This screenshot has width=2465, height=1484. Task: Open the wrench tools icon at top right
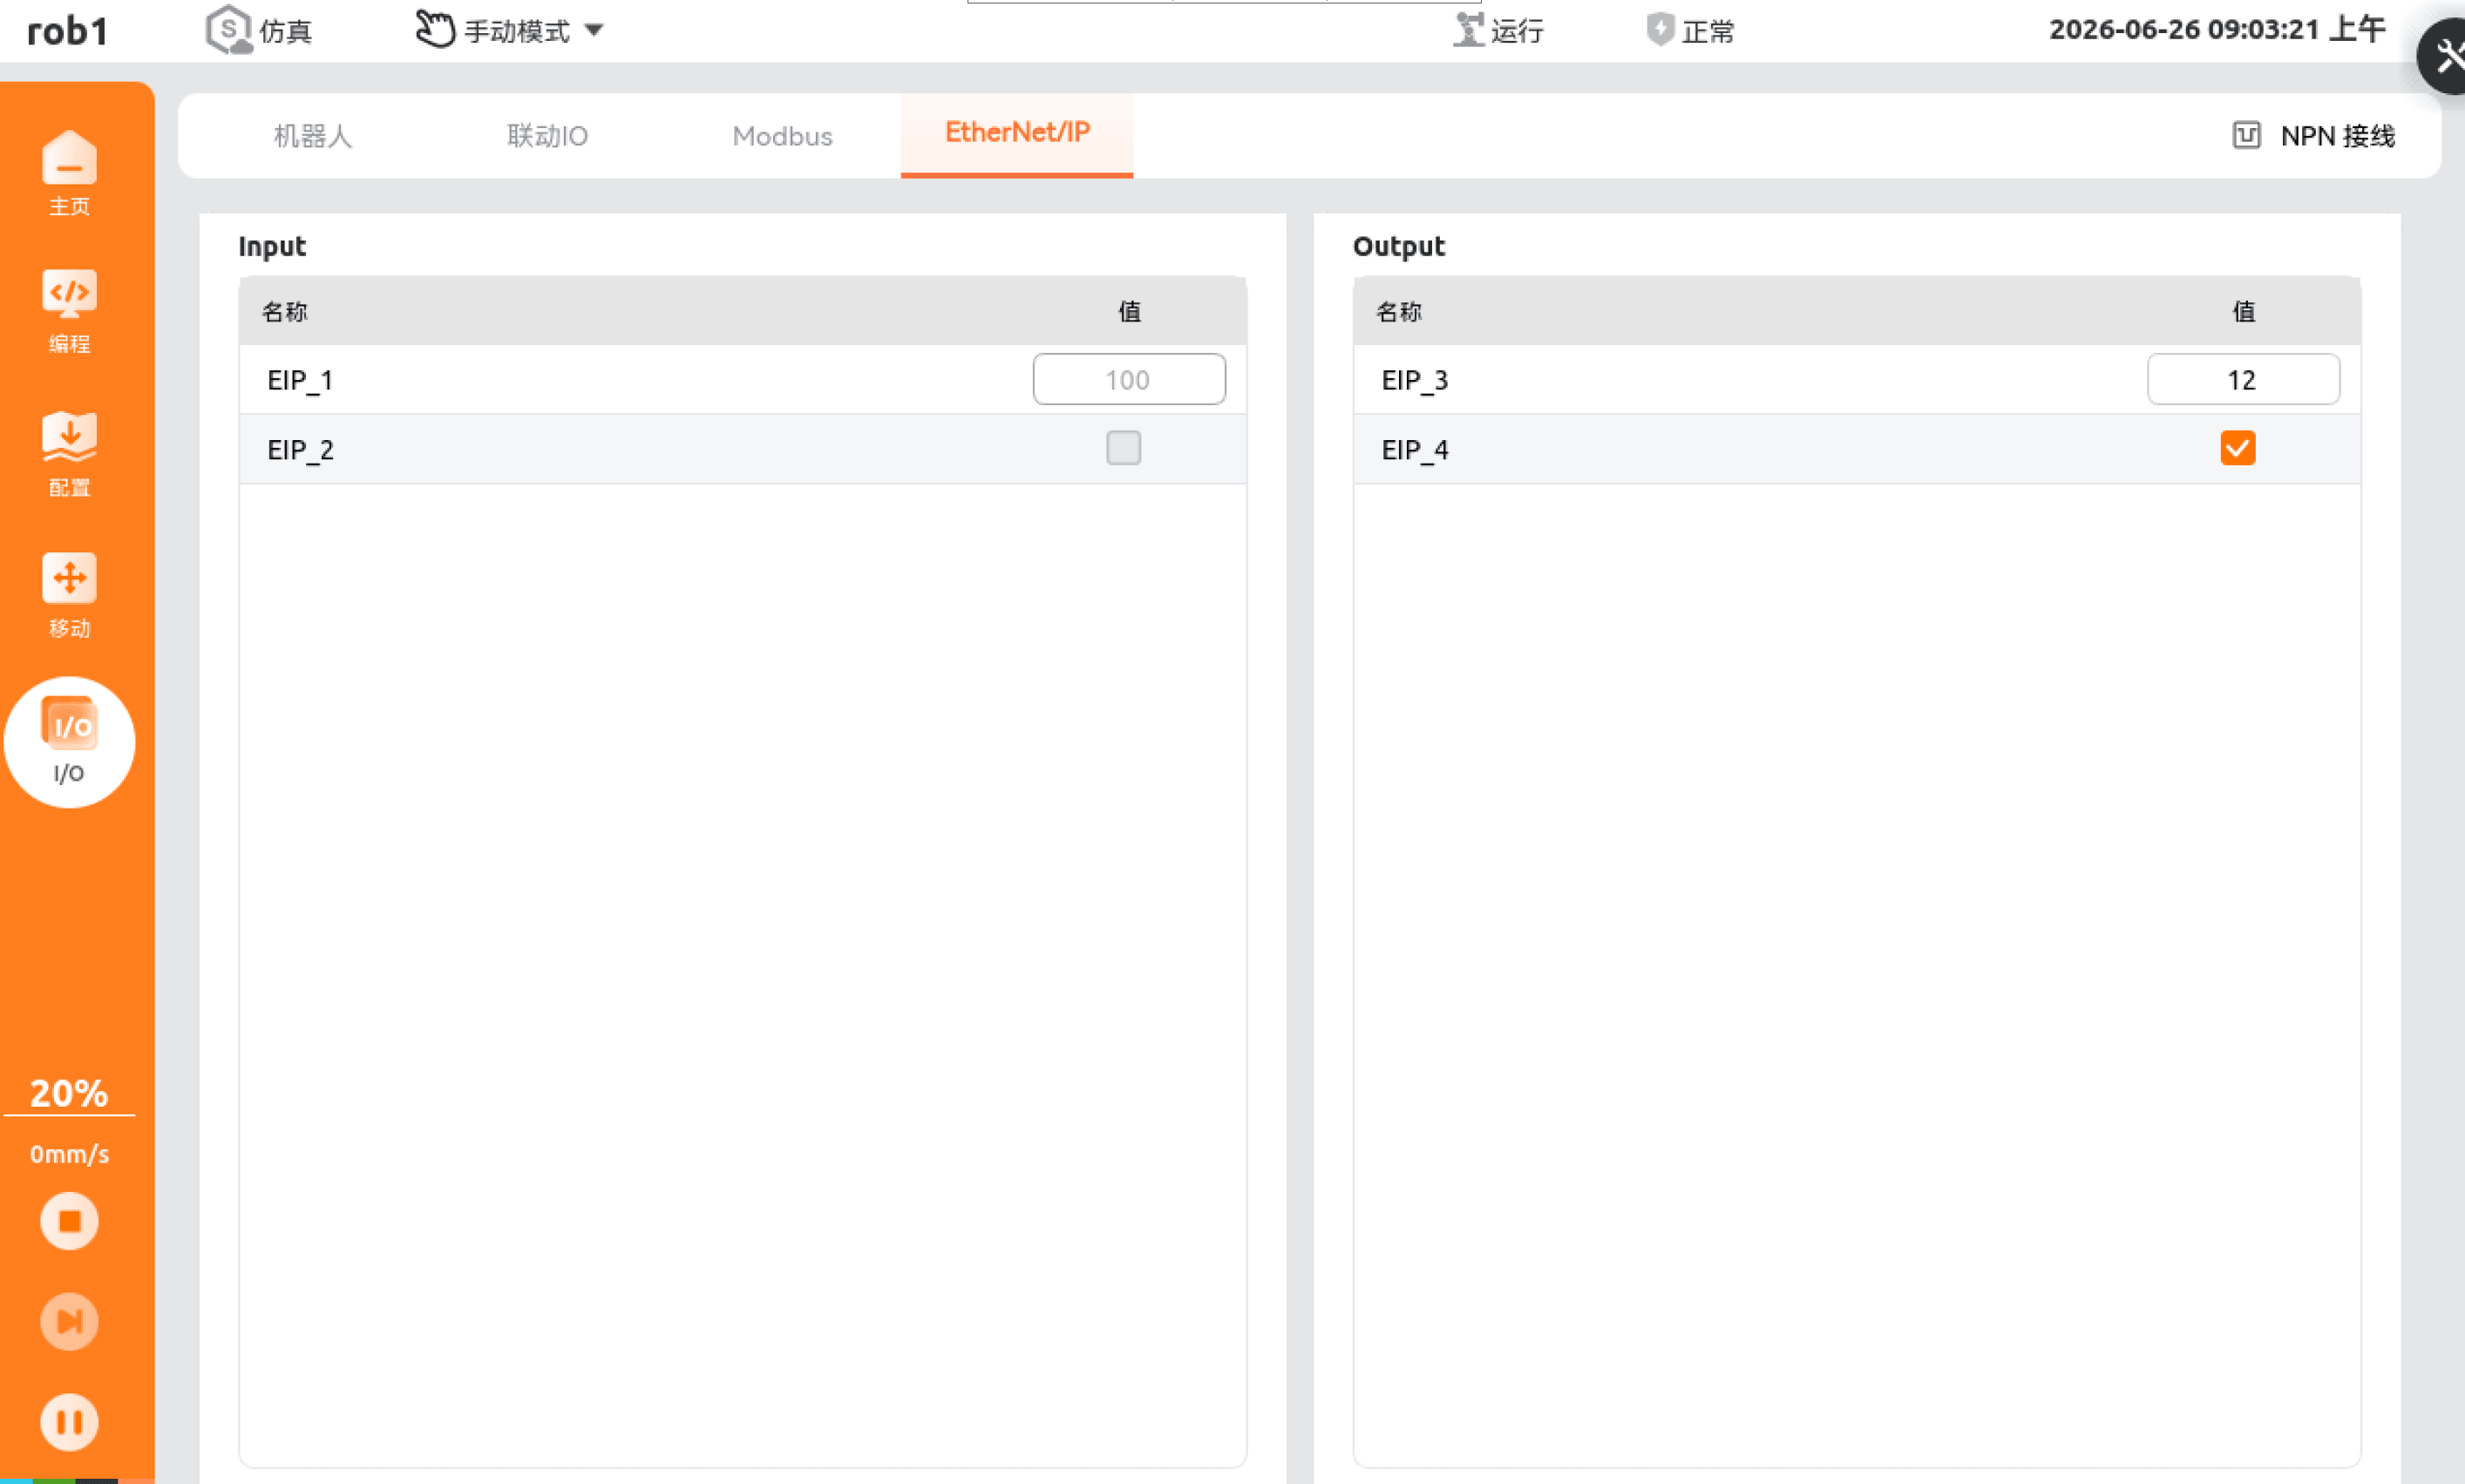tap(2446, 56)
